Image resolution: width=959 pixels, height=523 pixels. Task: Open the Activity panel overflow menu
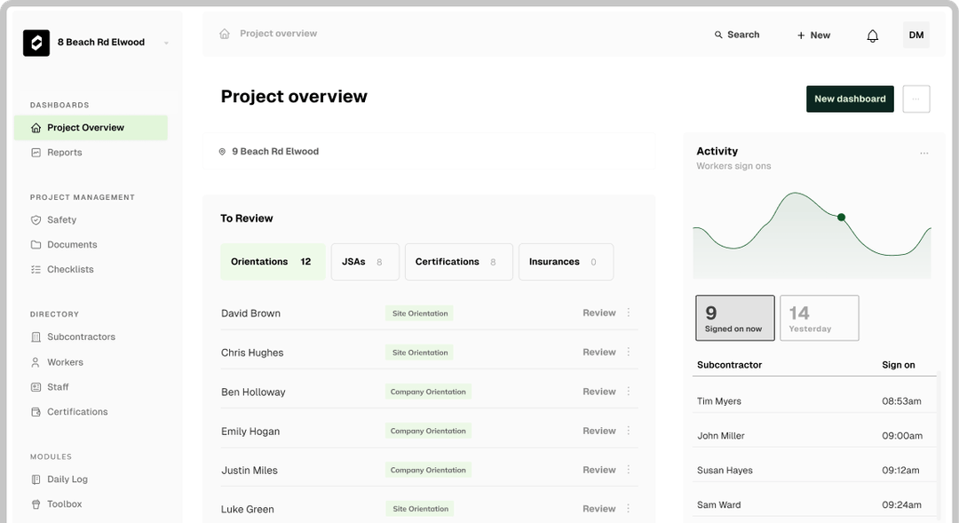pos(924,152)
